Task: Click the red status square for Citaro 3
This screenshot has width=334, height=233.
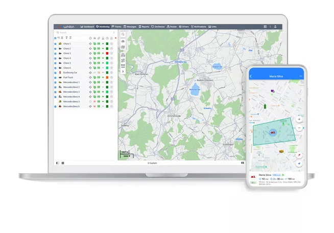Action: (x=107, y=54)
